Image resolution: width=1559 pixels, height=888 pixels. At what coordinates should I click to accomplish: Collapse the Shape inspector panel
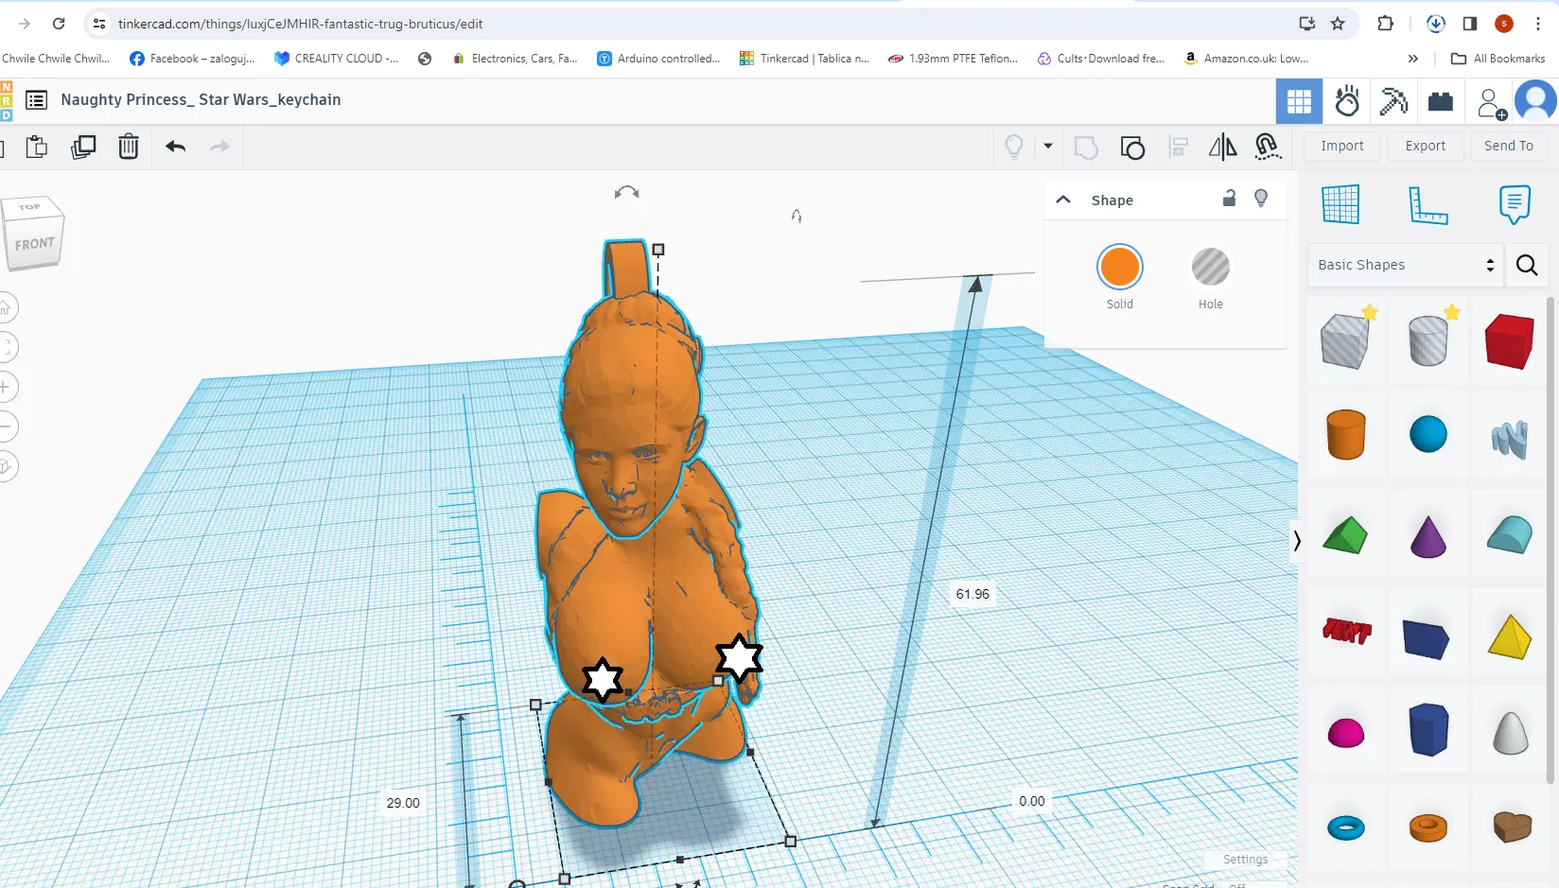1063,200
